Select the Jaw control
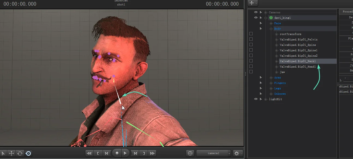Viewport: 353px width, 159px height. tap(282, 72)
